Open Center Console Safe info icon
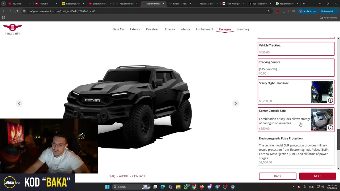This screenshot has height=191, width=340. click(x=330, y=128)
